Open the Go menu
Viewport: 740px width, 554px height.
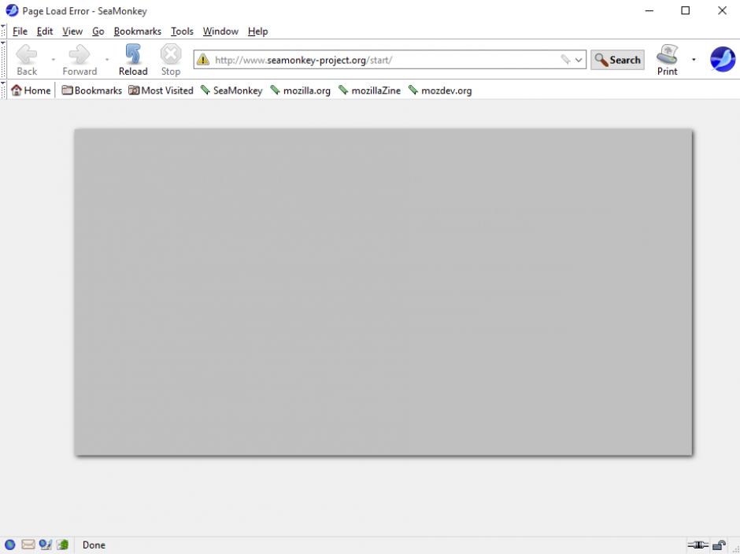click(x=98, y=31)
